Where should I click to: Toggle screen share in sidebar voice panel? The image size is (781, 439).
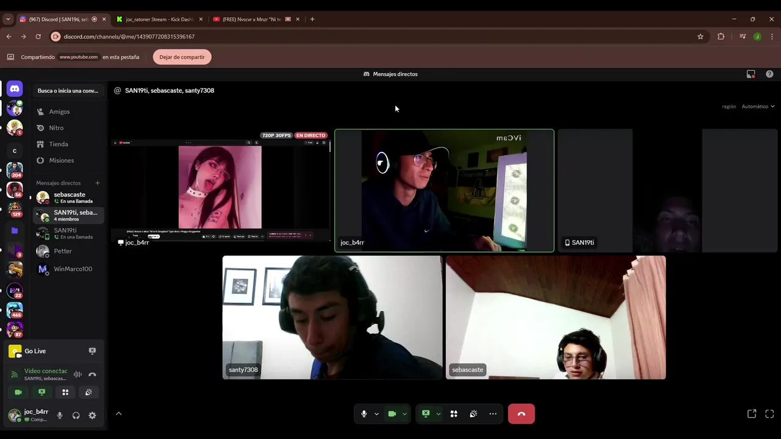coord(41,392)
